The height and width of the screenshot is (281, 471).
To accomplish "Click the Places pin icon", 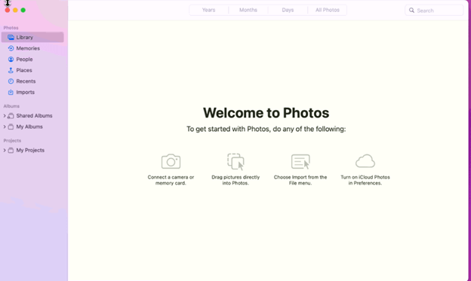I will click(11, 70).
